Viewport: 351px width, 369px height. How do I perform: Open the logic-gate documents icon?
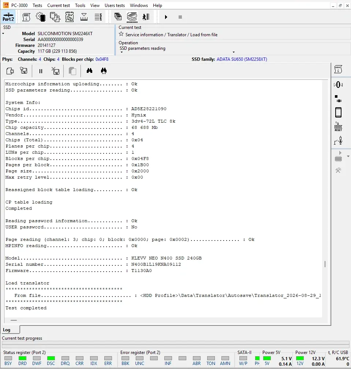[55, 17]
